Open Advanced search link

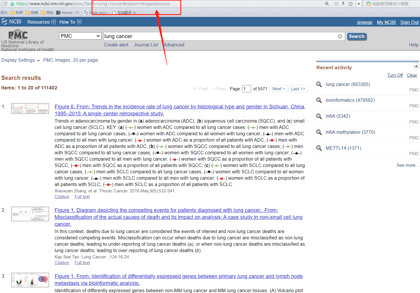coord(174,45)
